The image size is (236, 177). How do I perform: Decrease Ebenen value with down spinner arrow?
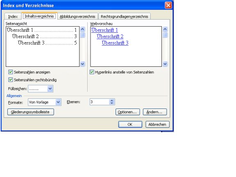[x=112, y=103]
